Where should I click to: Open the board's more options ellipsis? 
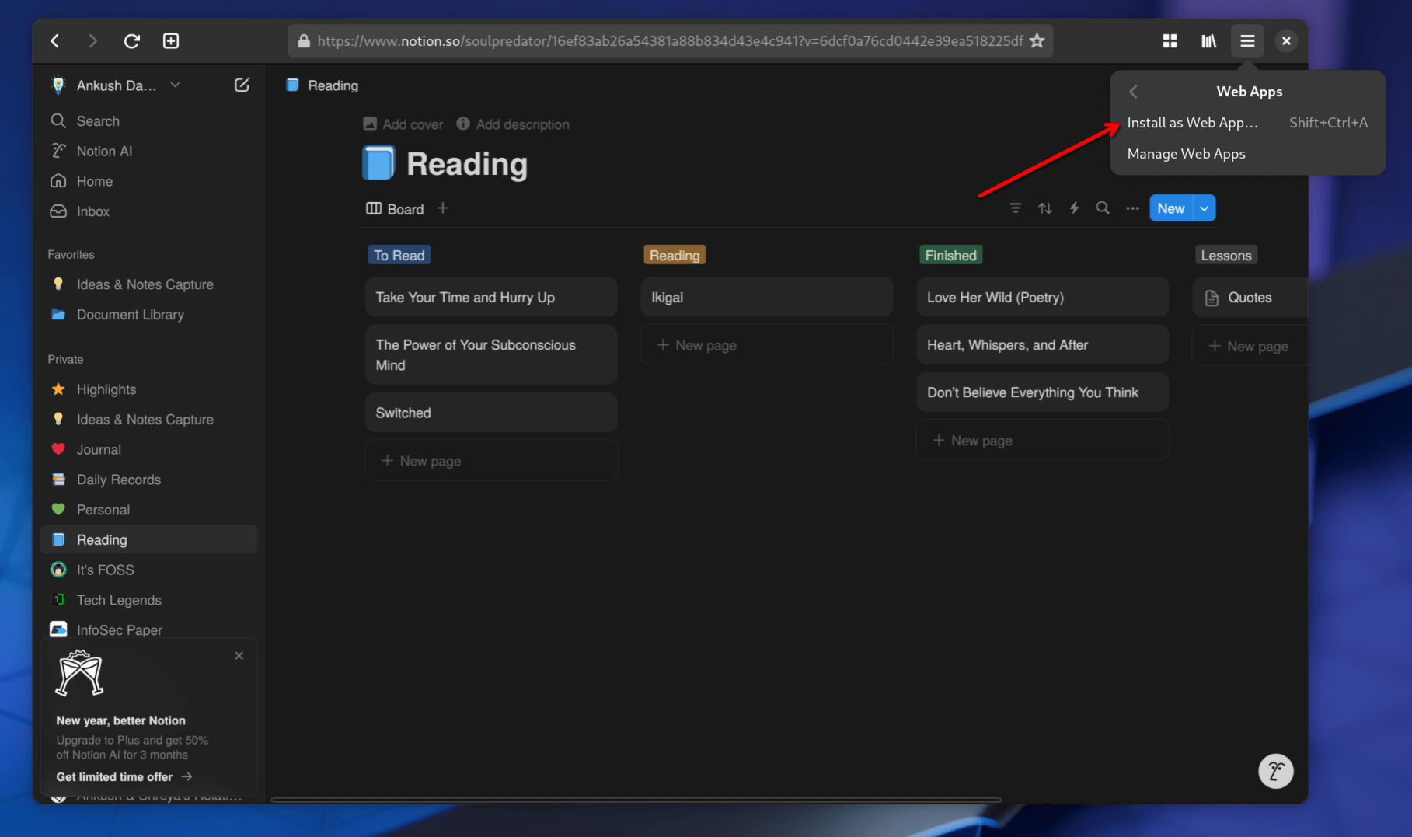pyautogui.click(x=1132, y=208)
